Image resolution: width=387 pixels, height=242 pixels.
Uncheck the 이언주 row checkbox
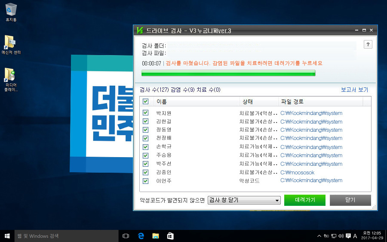point(146,181)
